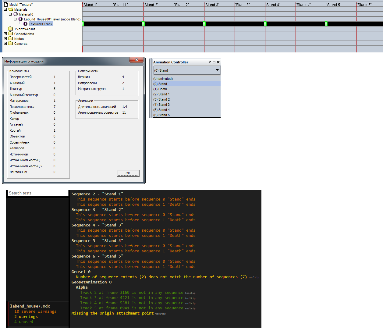Select the keyframe where first Stand 1 begins

tap(83, 24)
